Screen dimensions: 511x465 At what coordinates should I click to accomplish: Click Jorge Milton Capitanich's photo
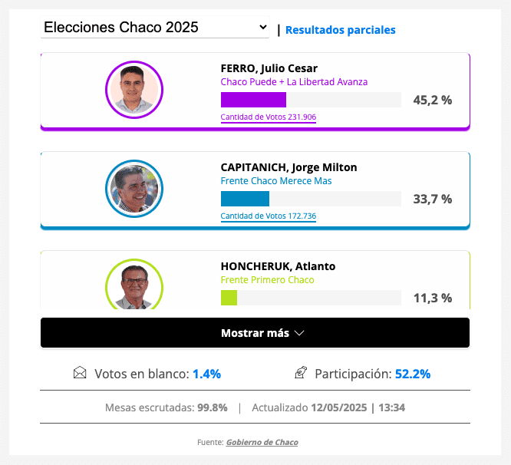coord(134,189)
